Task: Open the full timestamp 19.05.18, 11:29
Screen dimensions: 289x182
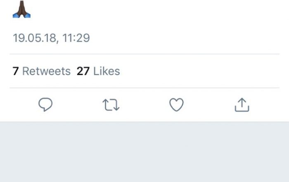Action: (x=51, y=38)
